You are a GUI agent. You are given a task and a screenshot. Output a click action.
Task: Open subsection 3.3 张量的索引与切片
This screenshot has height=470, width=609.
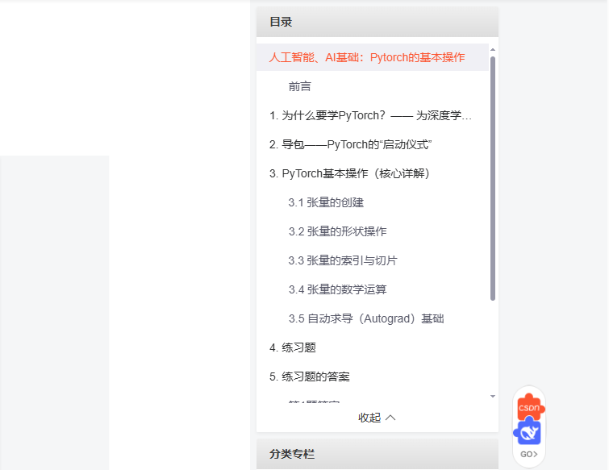[343, 260]
